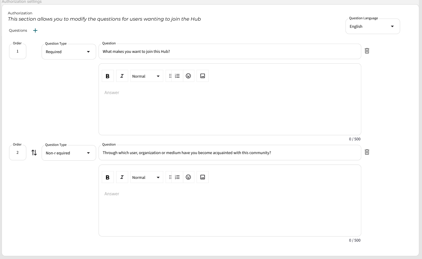Toggle italic formatting in the first answer editor
The height and width of the screenshot is (259, 422).
pyautogui.click(x=122, y=76)
